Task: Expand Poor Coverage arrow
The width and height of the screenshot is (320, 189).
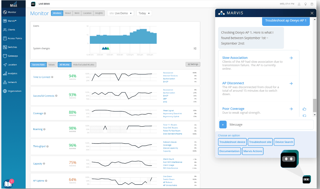Action: [291, 109]
